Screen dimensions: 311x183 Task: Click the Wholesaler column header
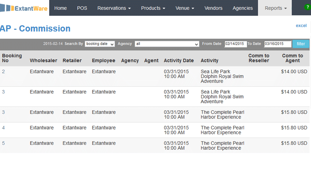pos(43,61)
